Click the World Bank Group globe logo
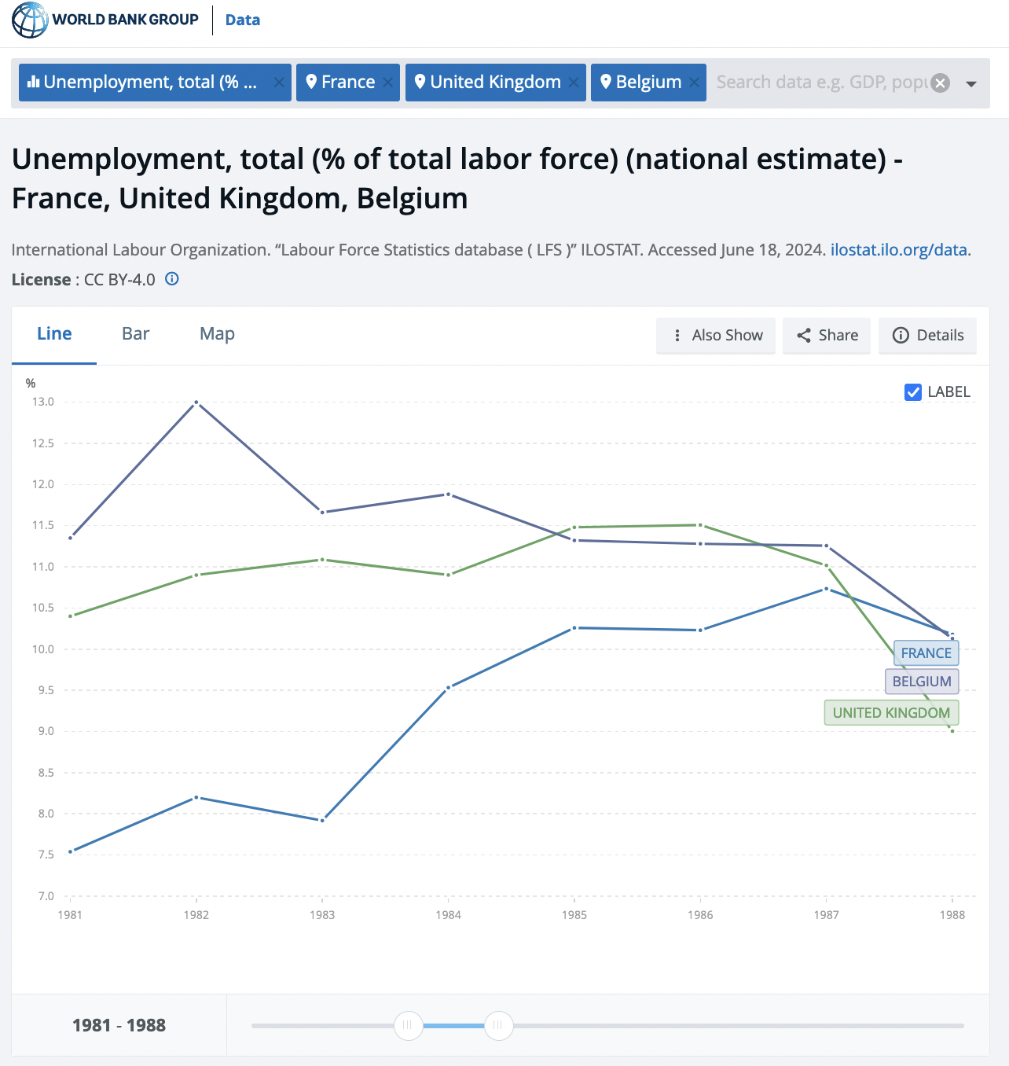This screenshot has width=1009, height=1066. click(x=30, y=20)
